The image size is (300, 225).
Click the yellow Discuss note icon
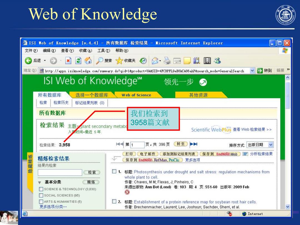pyautogui.click(x=187, y=61)
